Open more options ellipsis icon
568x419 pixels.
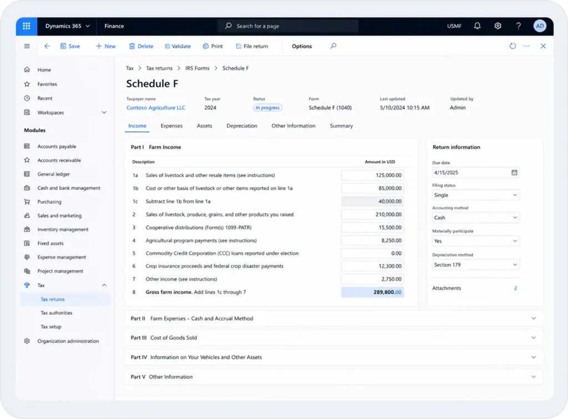[526, 46]
